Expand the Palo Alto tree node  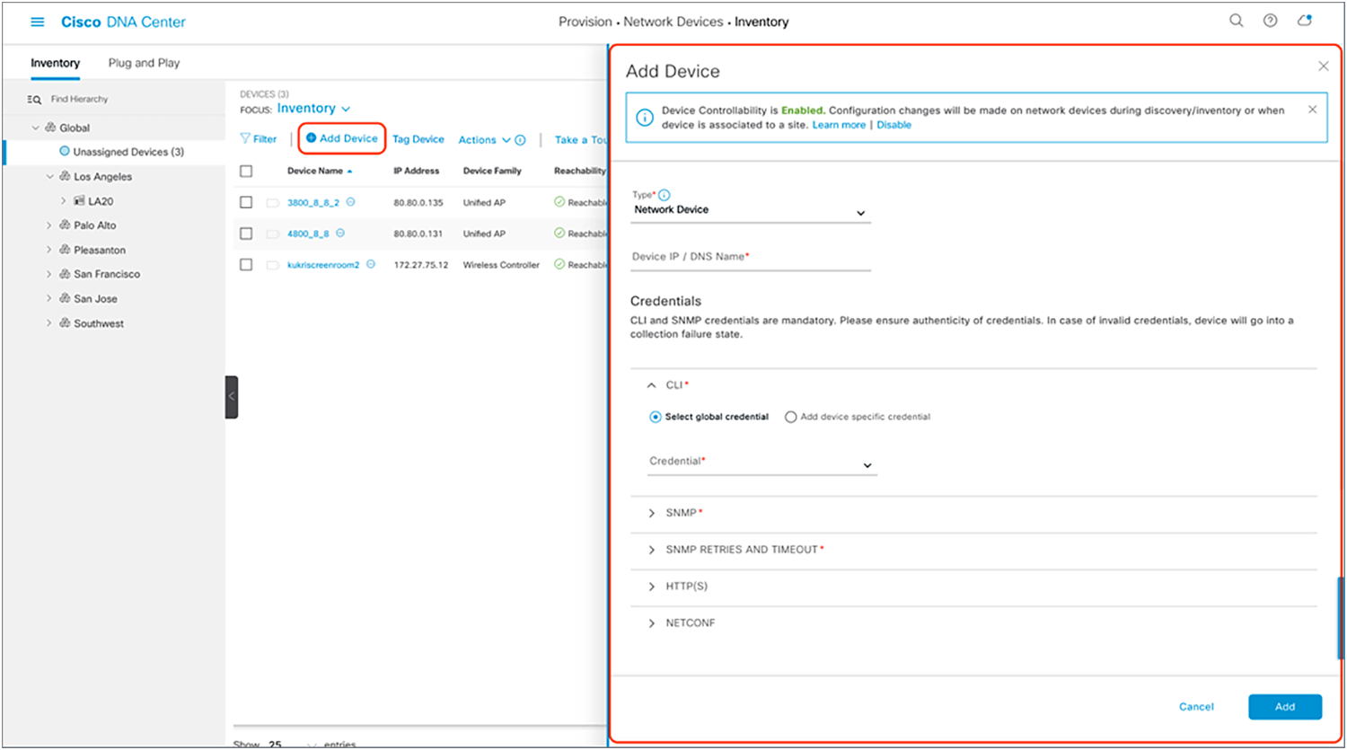[49, 225]
